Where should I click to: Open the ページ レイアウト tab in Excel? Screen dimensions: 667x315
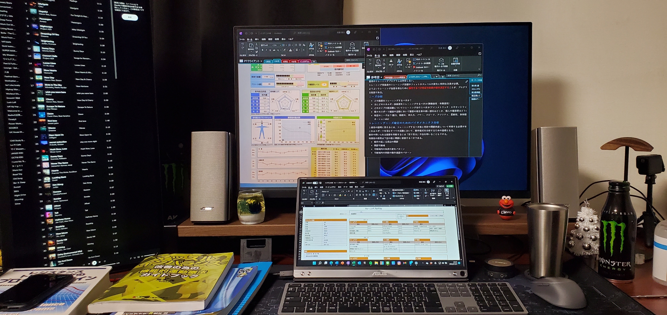[x=331, y=187]
